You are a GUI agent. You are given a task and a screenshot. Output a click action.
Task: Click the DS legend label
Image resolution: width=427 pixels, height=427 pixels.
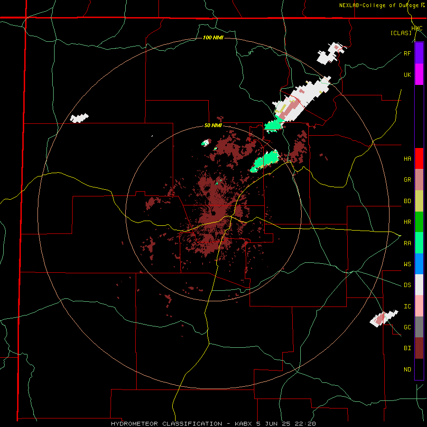407,285
